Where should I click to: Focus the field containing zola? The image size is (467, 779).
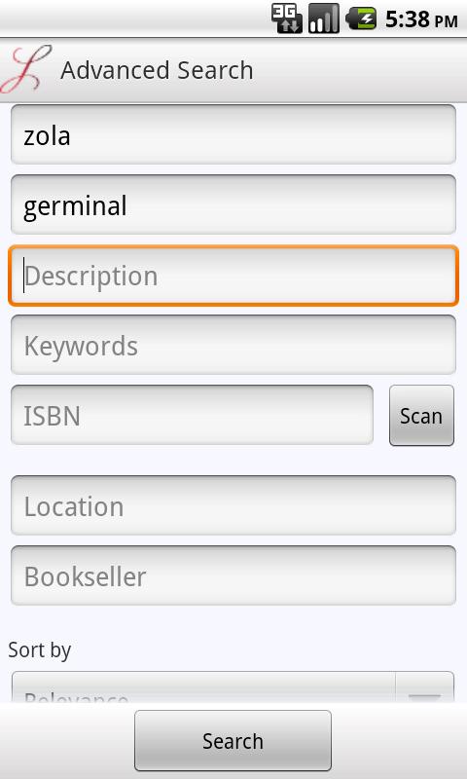(x=233, y=134)
